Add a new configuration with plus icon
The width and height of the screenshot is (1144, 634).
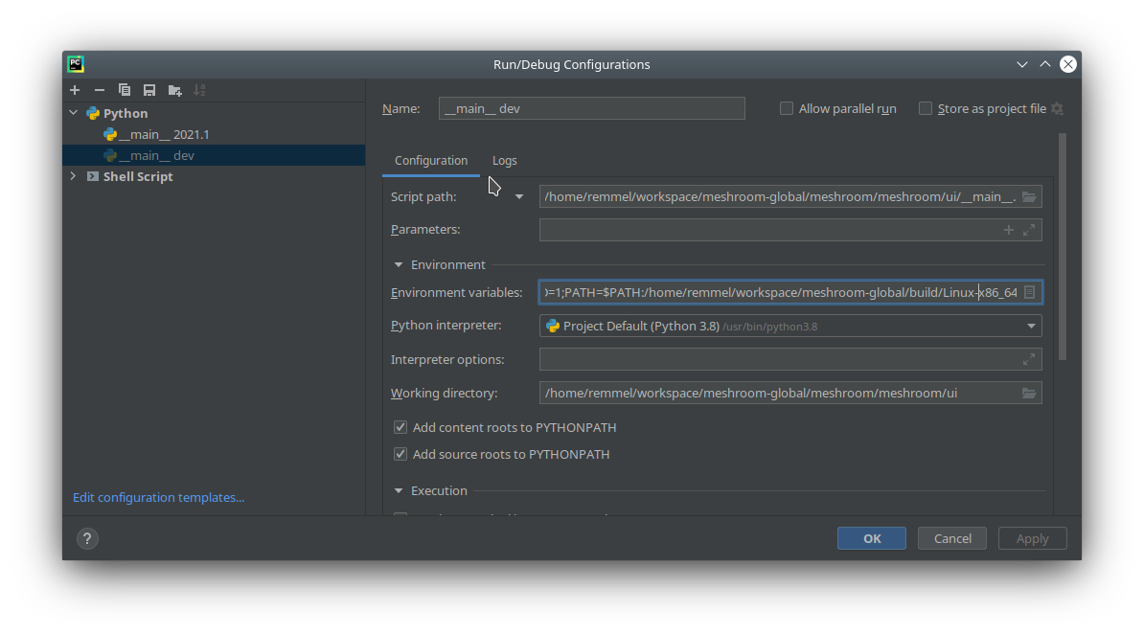tap(75, 90)
